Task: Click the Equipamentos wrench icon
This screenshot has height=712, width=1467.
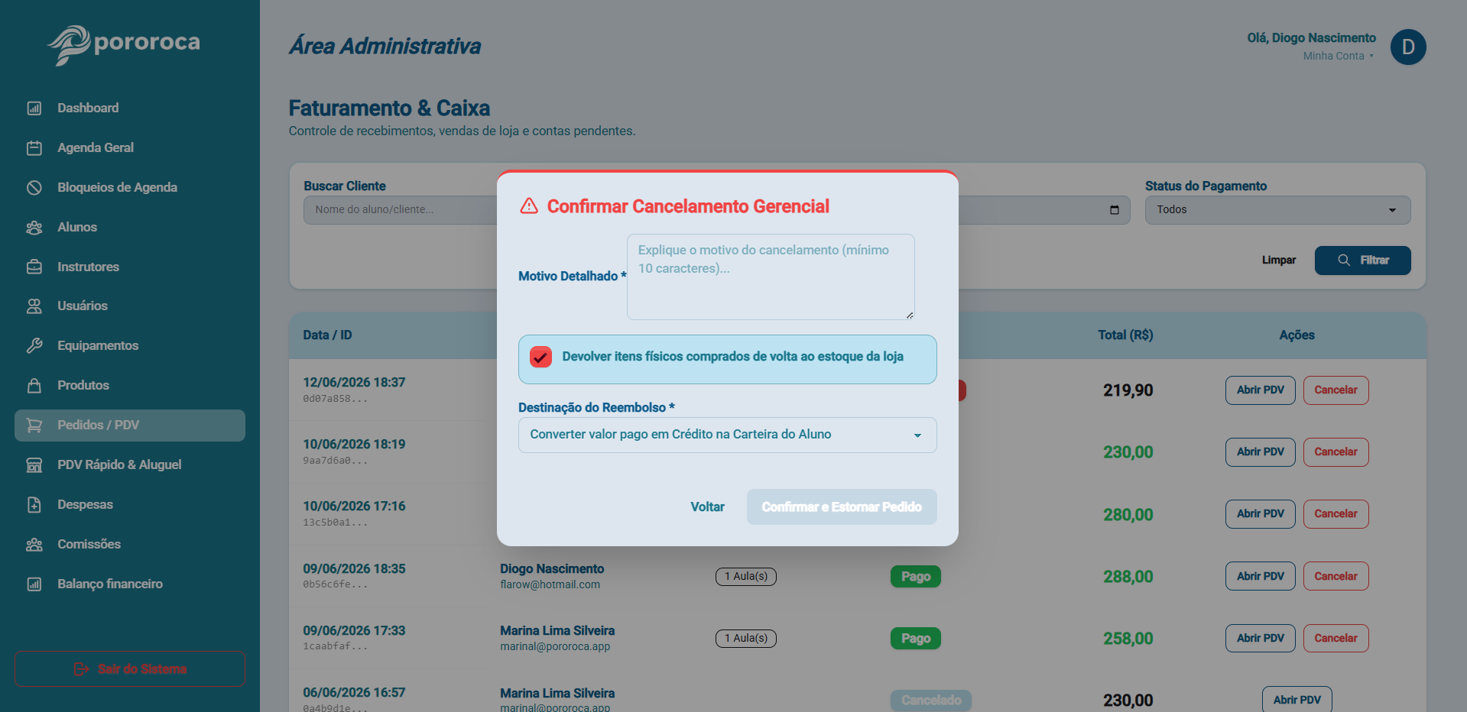Action: (34, 346)
